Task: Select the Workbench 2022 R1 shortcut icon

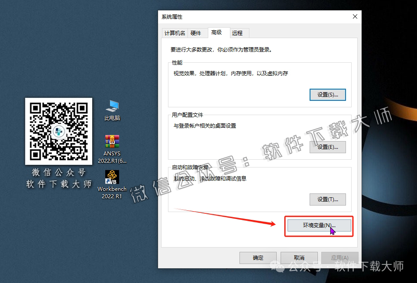Action: (111, 177)
